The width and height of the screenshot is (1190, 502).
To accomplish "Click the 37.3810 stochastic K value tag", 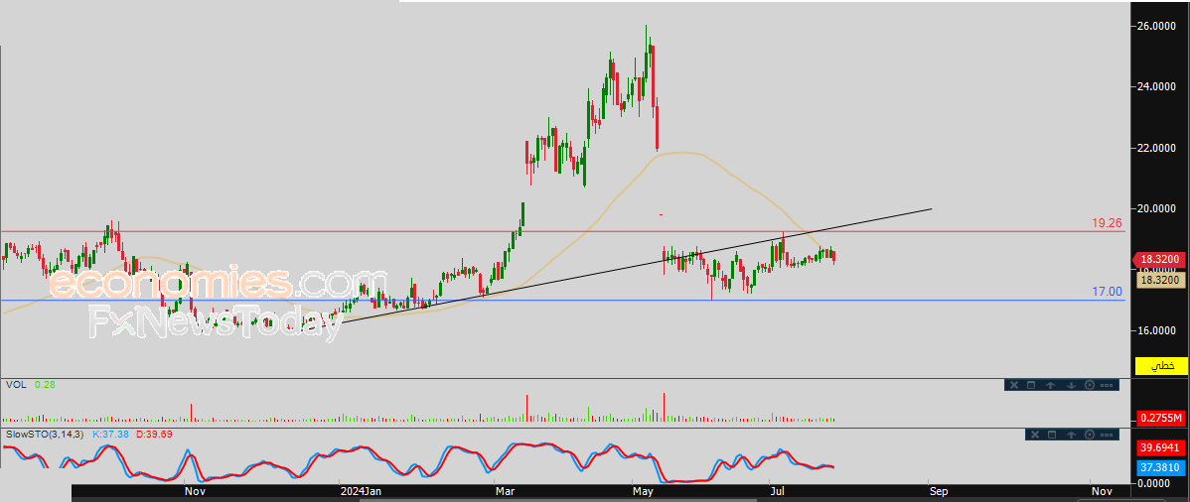I will point(1161,468).
